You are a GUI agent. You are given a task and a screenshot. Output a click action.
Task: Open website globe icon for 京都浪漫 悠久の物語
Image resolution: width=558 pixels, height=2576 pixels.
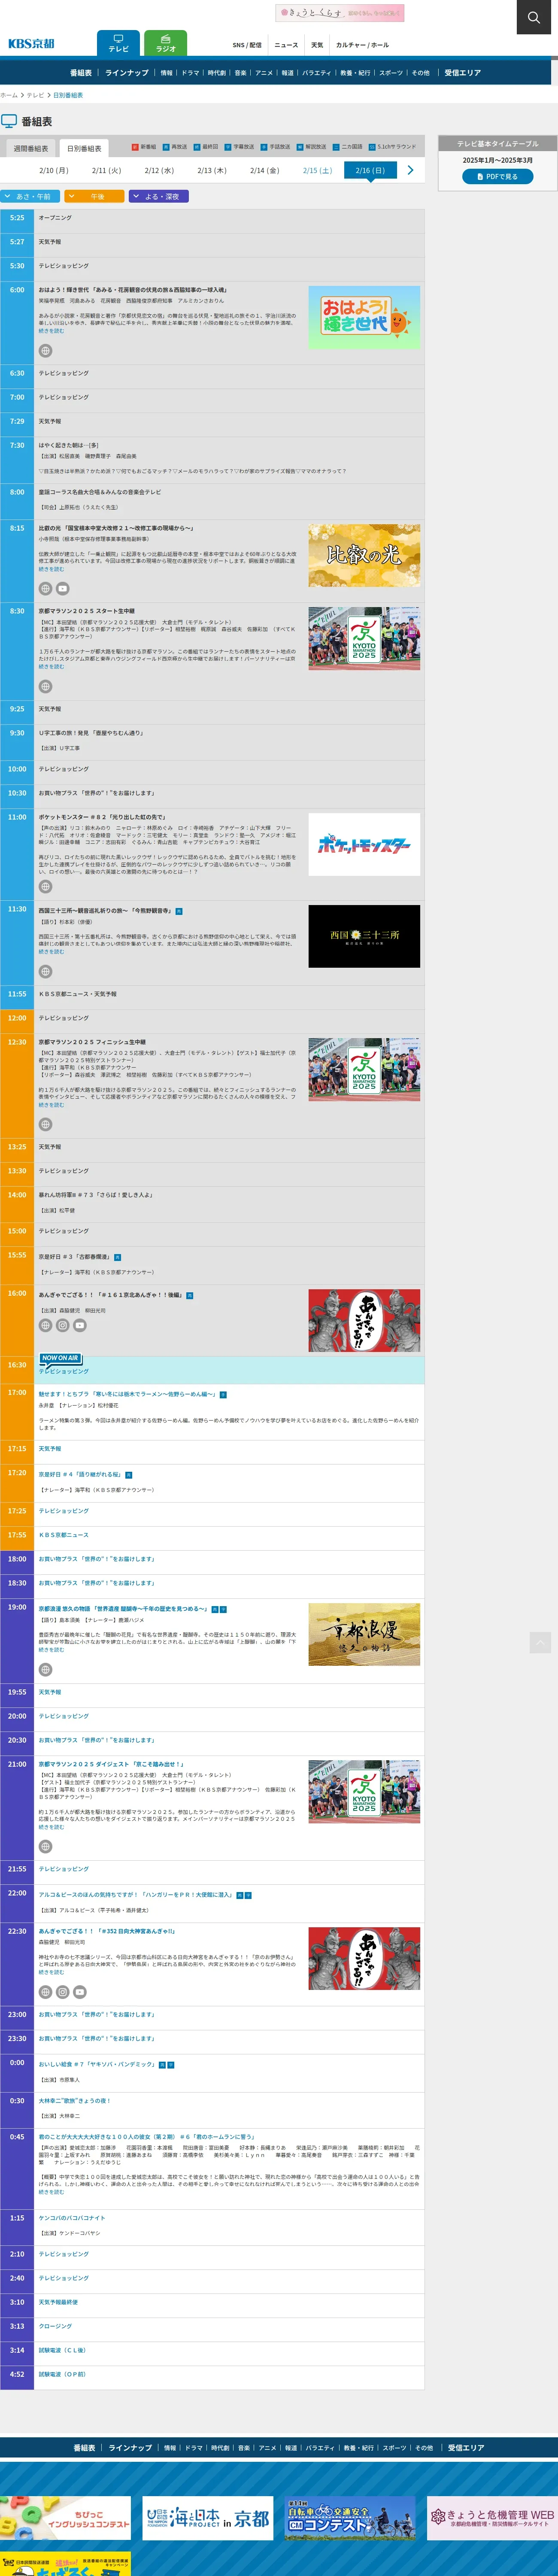pos(45,1669)
